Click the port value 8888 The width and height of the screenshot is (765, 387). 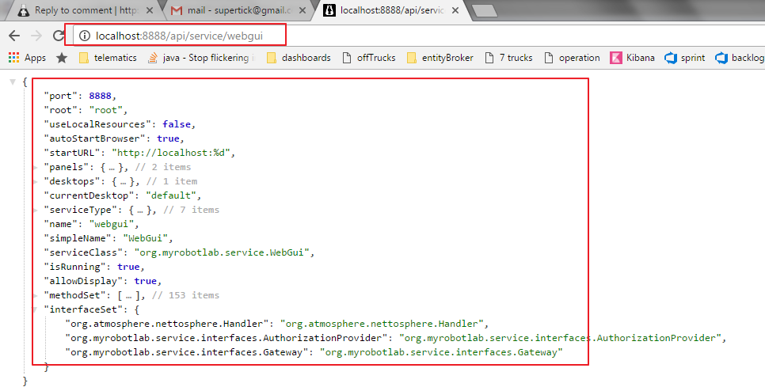(100, 96)
